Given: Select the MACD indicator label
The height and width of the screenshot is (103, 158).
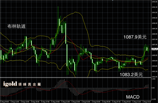Looking at the screenshot, I should click(133, 97).
